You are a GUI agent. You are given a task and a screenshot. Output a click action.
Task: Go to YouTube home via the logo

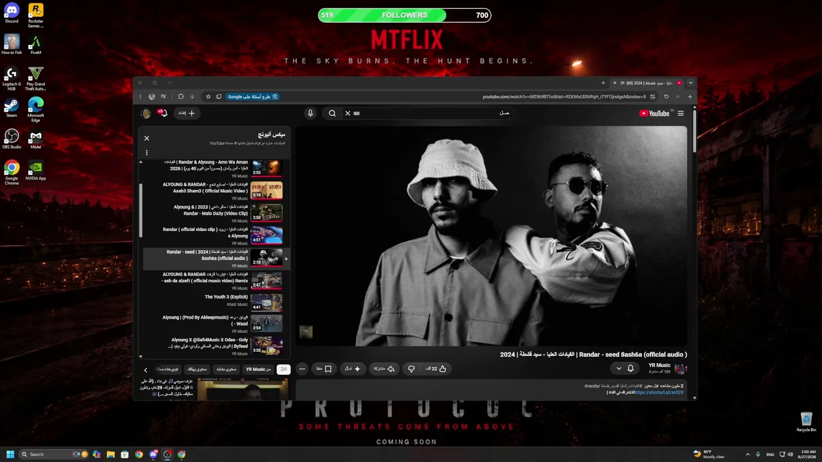[654, 114]
